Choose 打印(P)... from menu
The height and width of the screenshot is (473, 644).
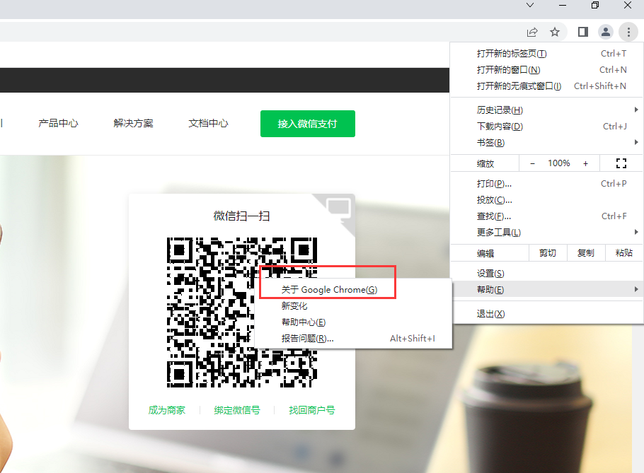click(546, 183)
